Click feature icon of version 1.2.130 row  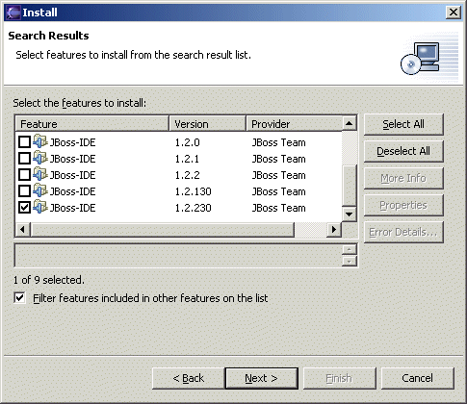point(40,190)
